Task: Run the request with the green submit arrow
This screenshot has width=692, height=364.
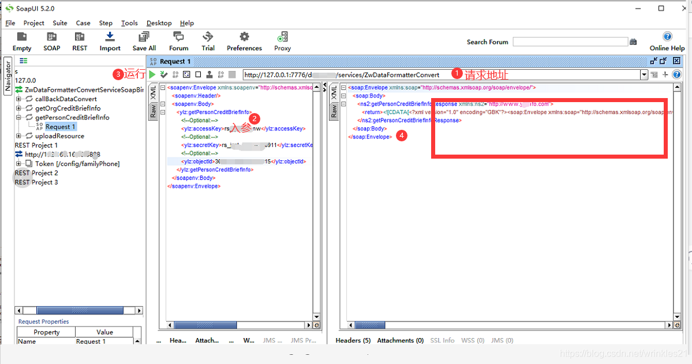Action: click(152, 74)
